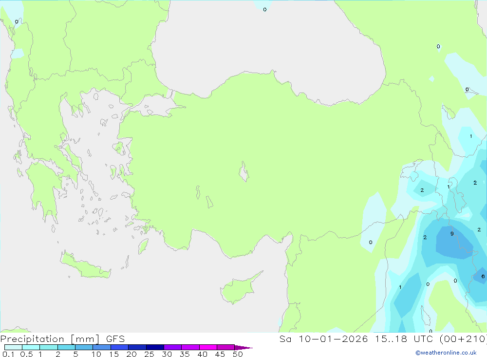Open the weatheronline.co.uk credit link
The image size is (487, 357).
pos(446,353)
